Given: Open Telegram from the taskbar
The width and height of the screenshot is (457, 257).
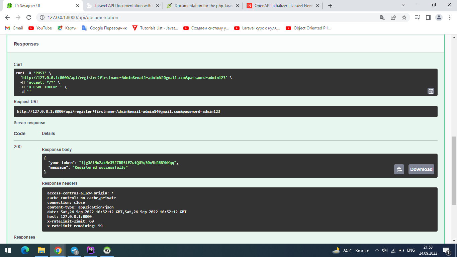Looking at the screenshot, I should (74, 250).
